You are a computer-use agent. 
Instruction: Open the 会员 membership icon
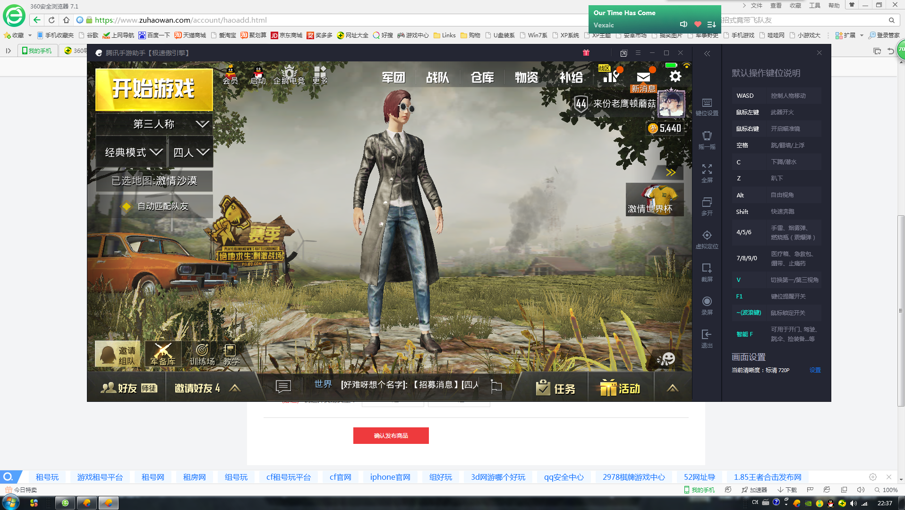pos(231,75)
